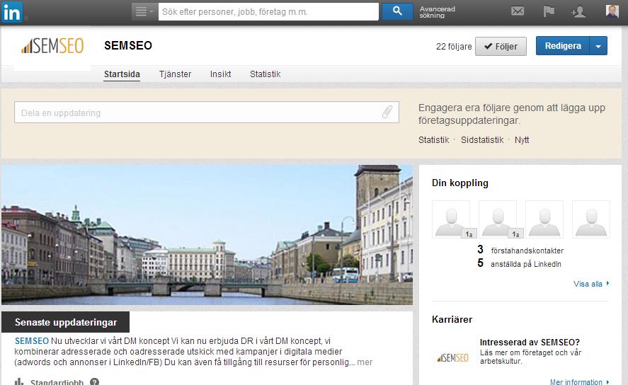Open the Statistik link under follower tip
628x385 pixels.
[434, 140]
